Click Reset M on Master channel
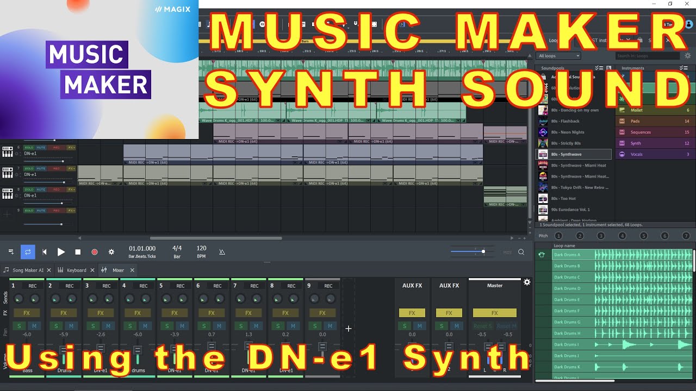 pos(506,326)
